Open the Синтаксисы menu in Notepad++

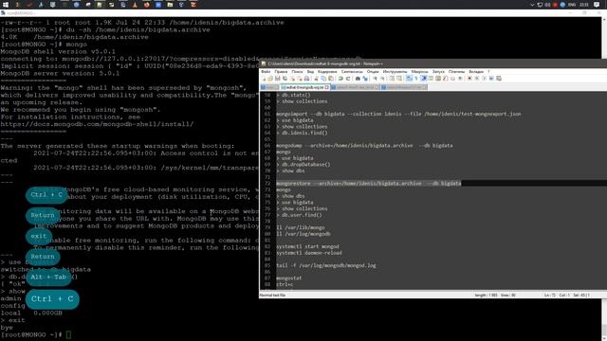point(352,72)
